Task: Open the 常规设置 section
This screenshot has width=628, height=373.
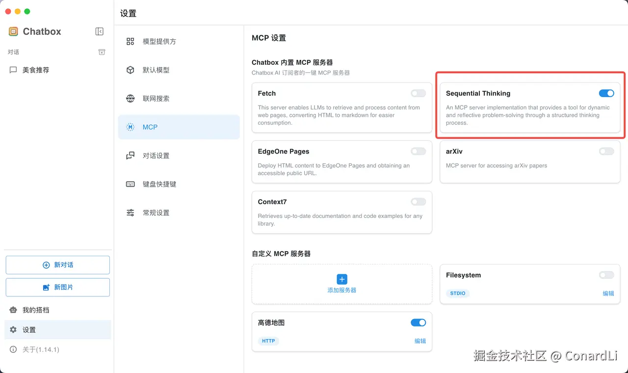Action: point(179,213)
